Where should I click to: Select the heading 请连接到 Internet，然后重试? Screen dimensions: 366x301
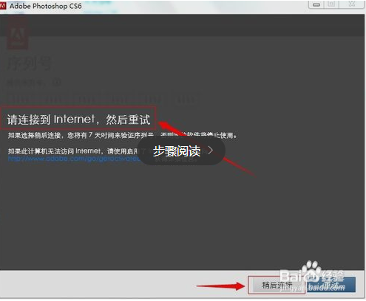(x=78, y=120)
